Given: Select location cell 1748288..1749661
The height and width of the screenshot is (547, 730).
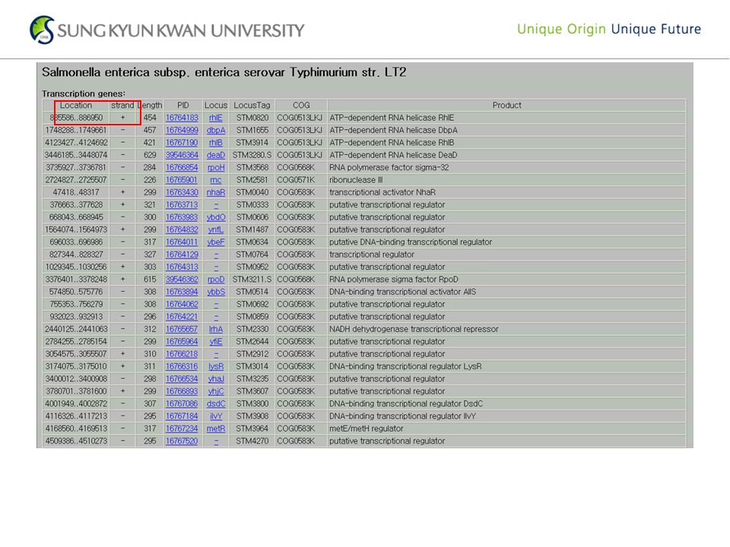Looking at the screenshot, I should click(76, 130).
